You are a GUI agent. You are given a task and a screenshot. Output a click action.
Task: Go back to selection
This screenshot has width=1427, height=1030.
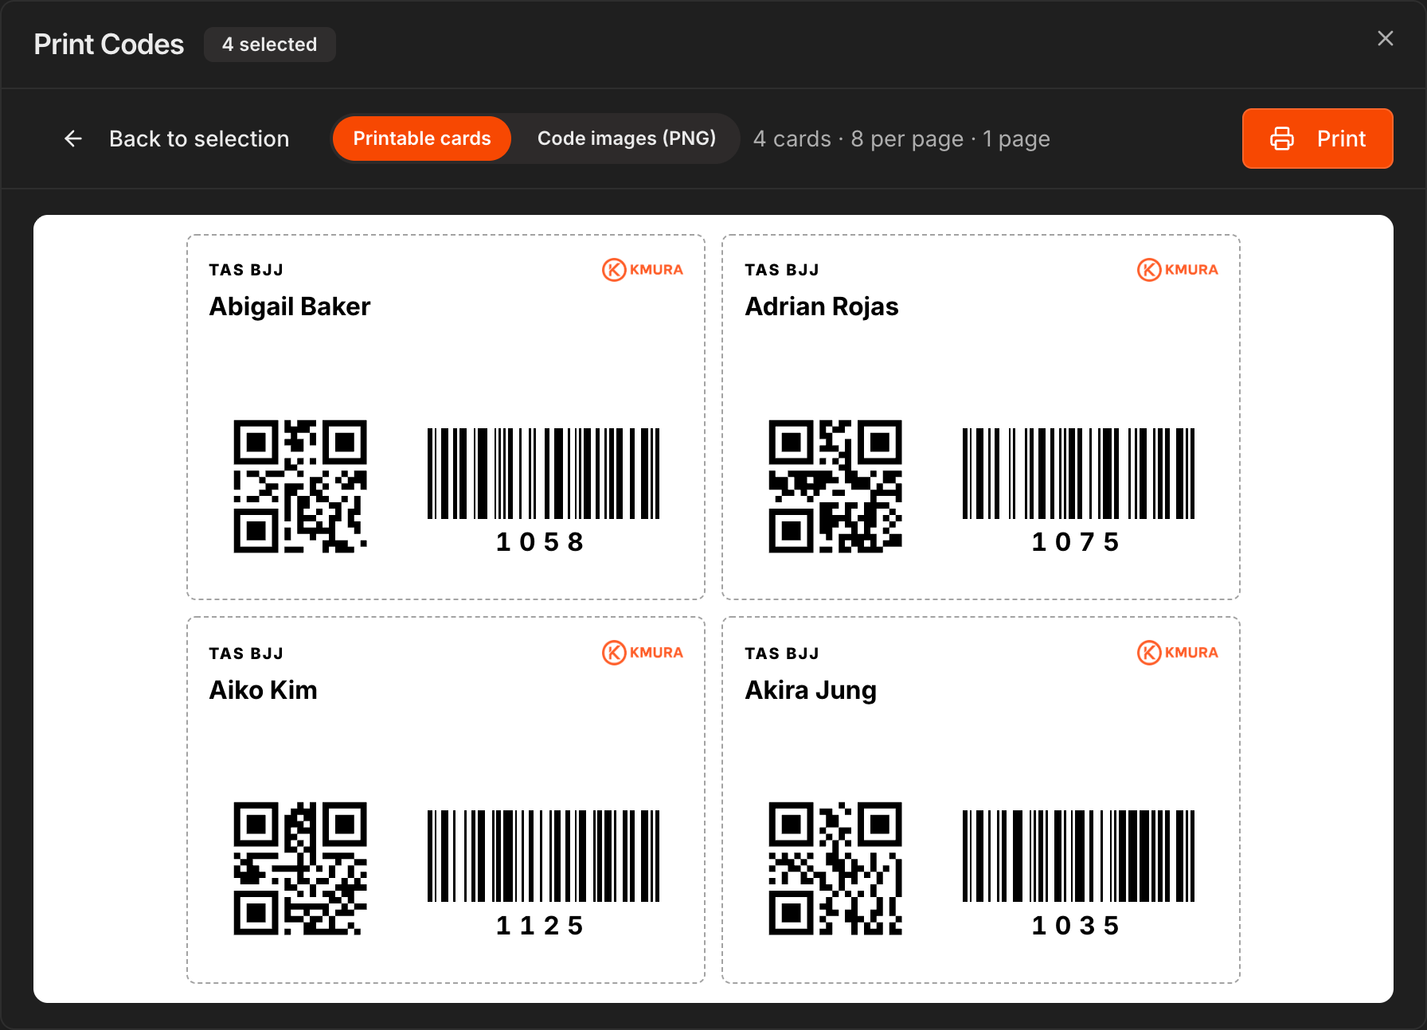point(176,139)
